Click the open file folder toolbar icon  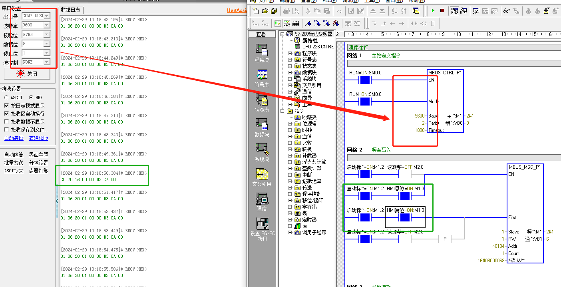coord(265,11)
